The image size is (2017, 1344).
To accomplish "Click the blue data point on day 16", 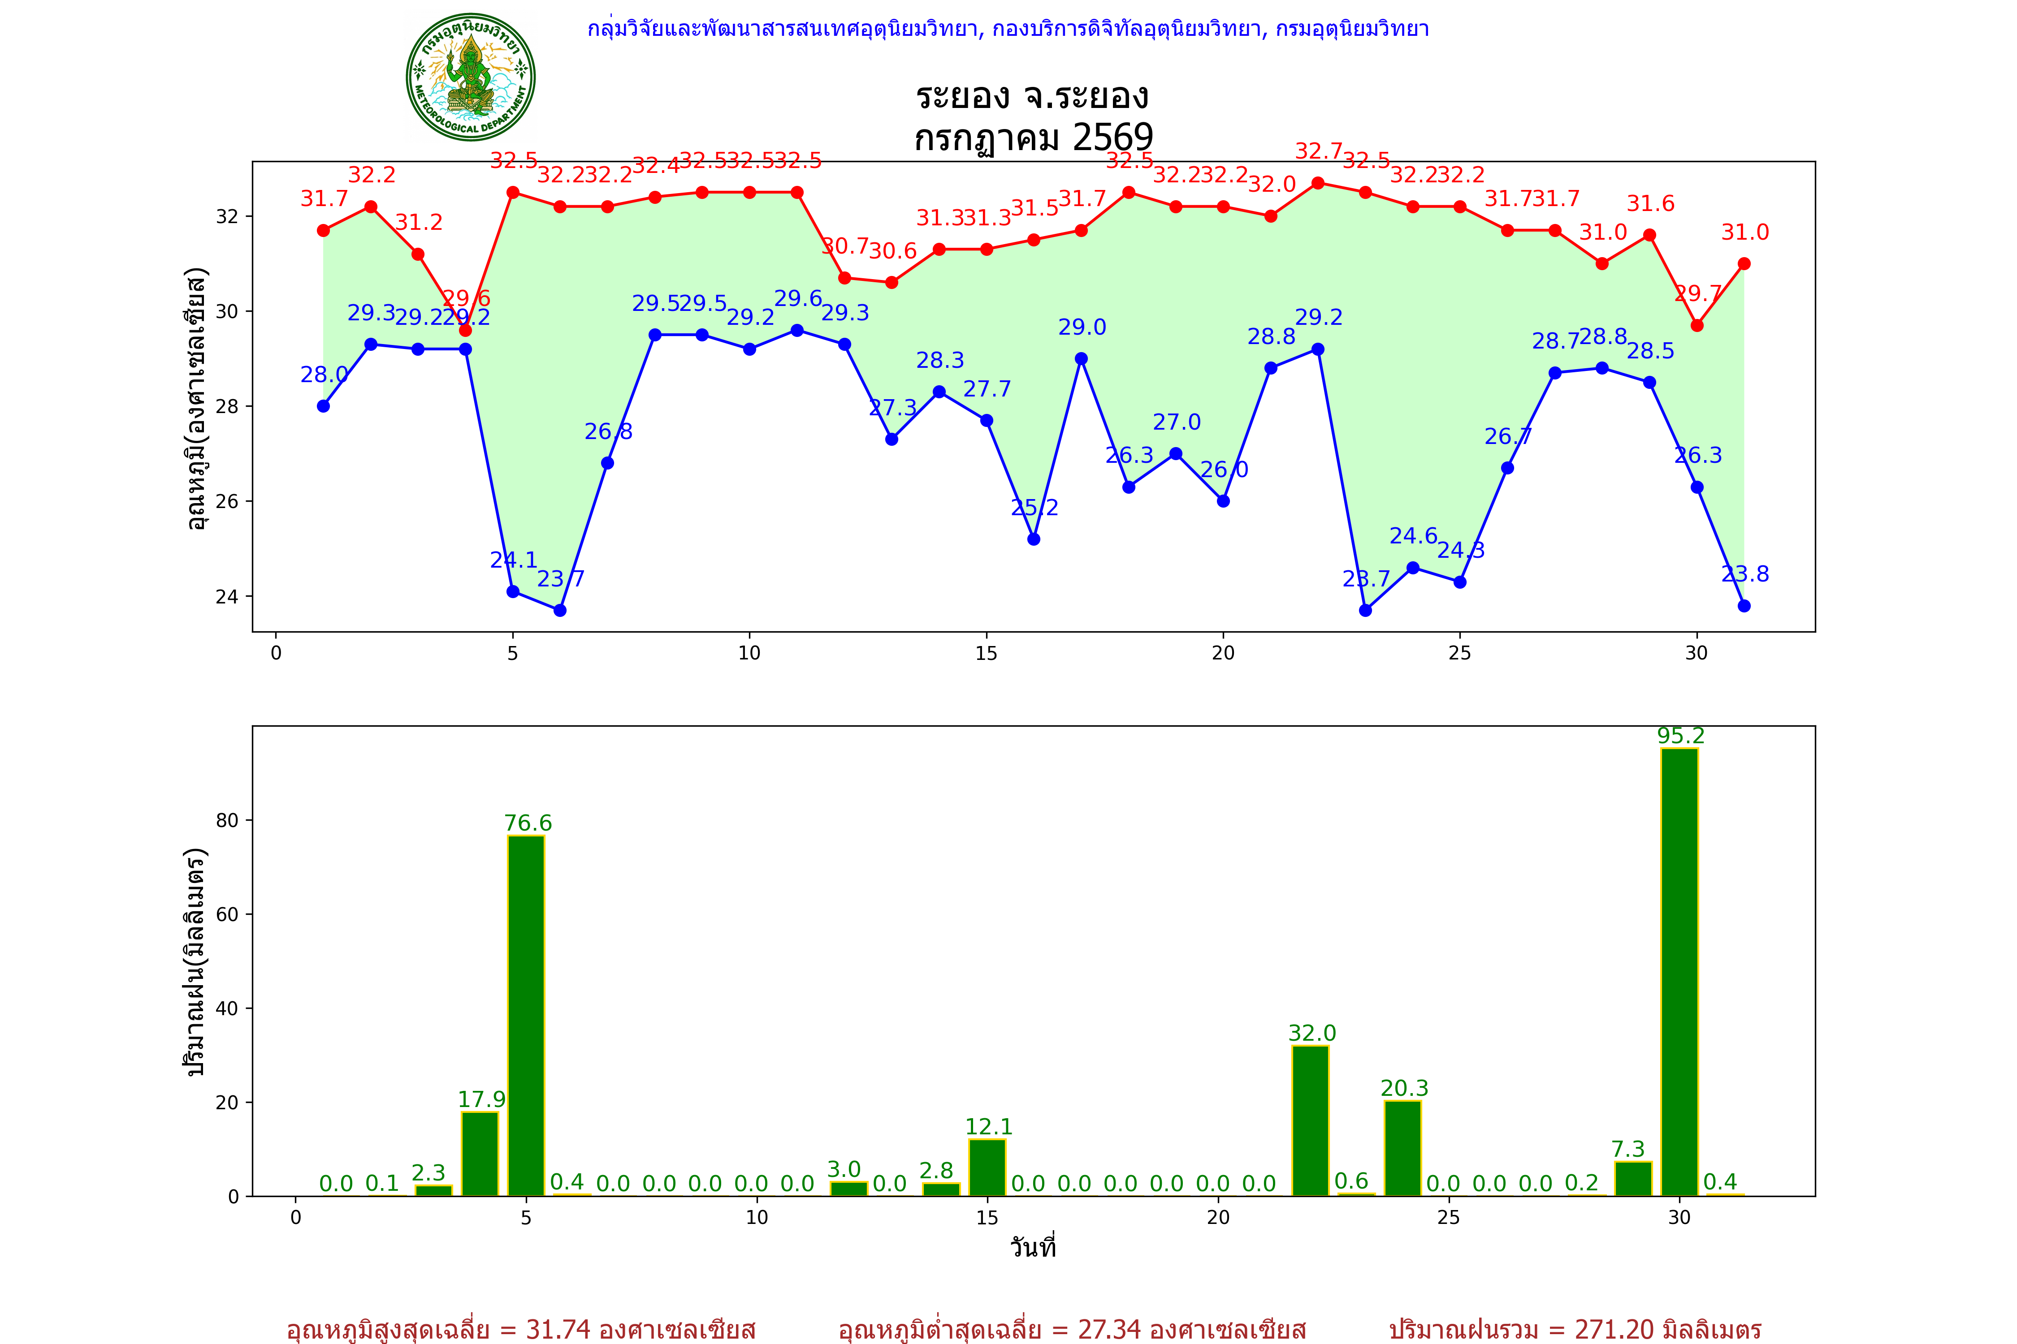I will tap(1033, 539).
